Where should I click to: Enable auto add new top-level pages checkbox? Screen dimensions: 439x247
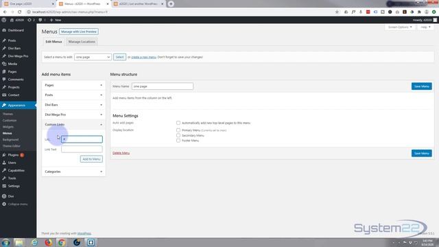(x=178, y=123)
